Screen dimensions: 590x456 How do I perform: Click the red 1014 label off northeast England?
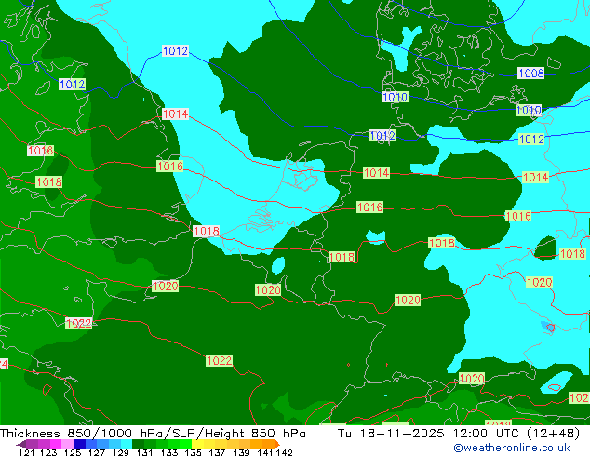click(x=175, y=114)
